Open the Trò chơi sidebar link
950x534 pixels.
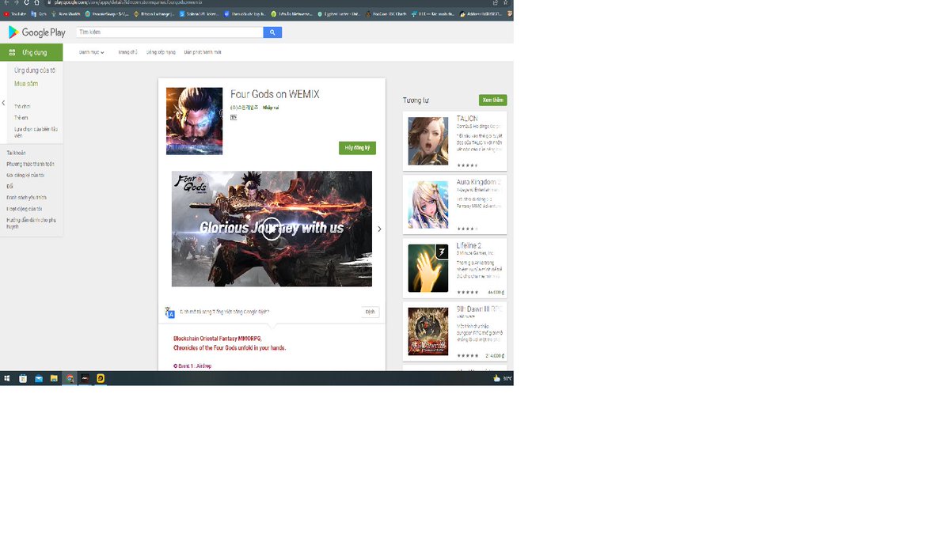pos(22,106)
